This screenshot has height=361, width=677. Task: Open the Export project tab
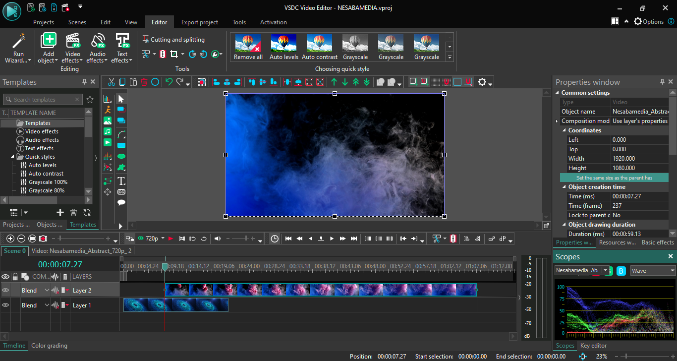point(199,22)
